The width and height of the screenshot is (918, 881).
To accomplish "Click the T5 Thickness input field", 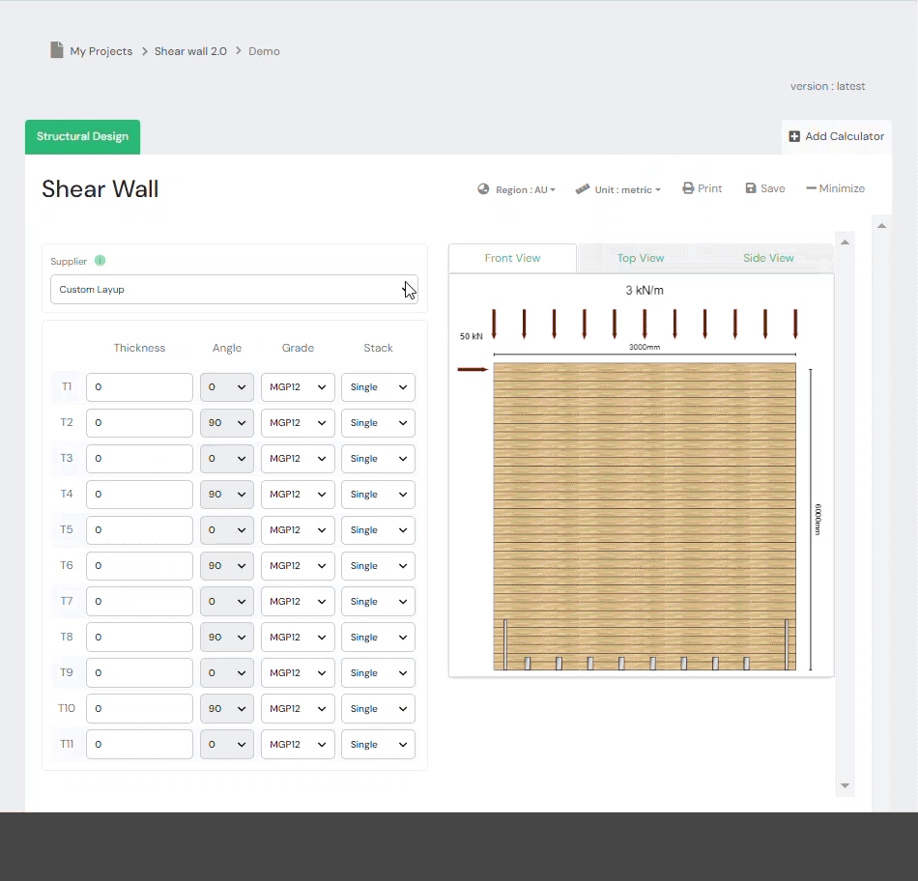I will [x=139, y=529].
